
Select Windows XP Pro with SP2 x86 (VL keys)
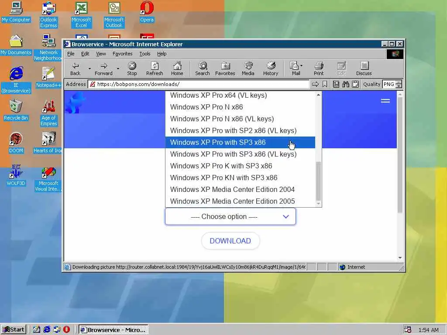tap(240, 130)
